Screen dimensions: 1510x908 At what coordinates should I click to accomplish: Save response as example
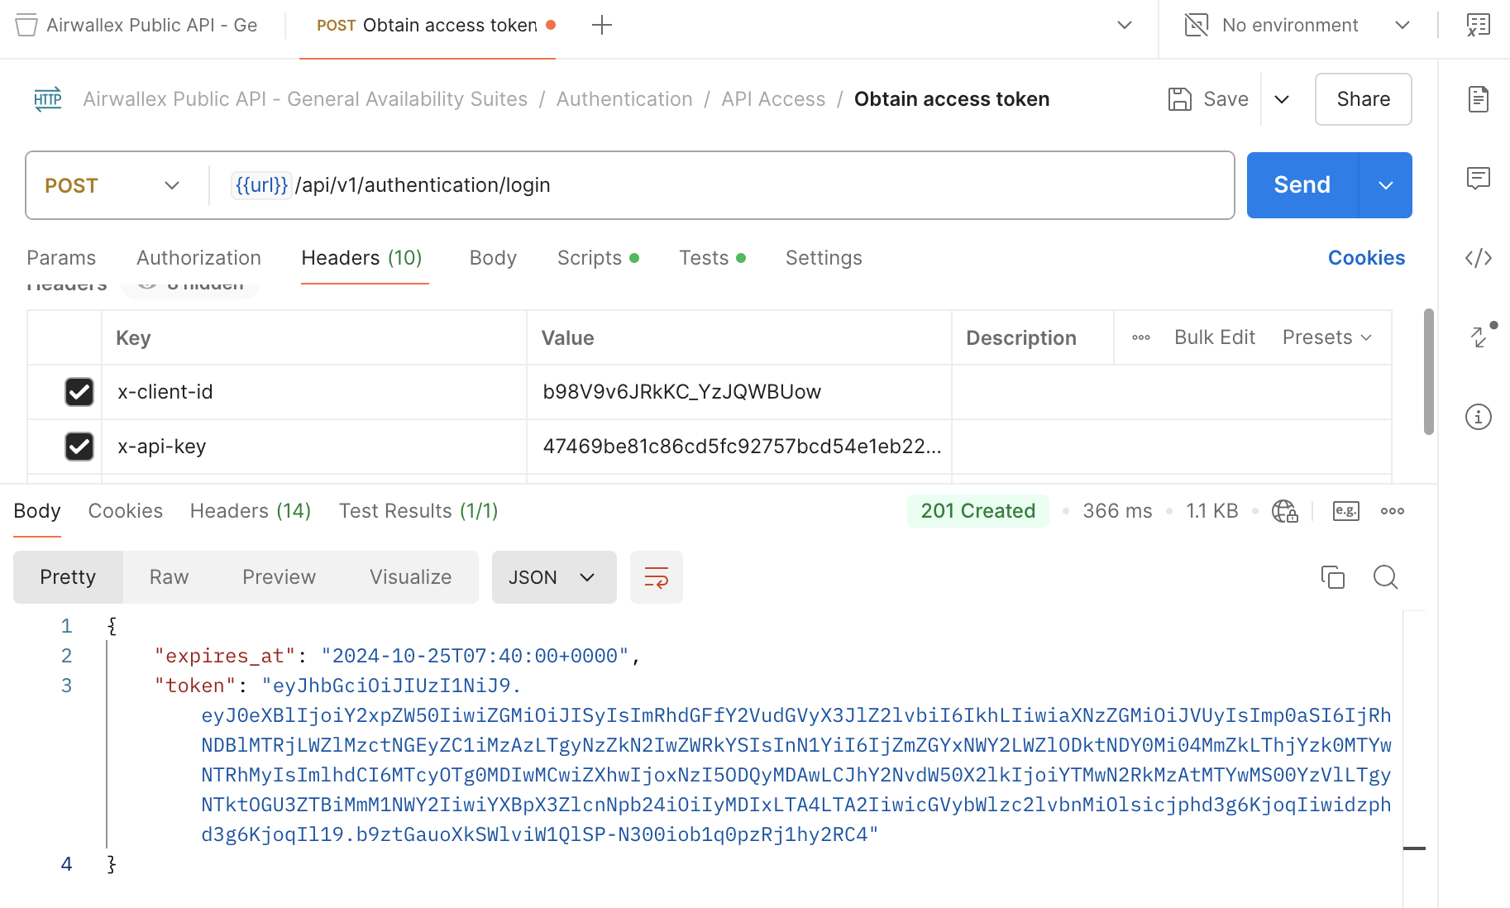tap(1345, 511)
